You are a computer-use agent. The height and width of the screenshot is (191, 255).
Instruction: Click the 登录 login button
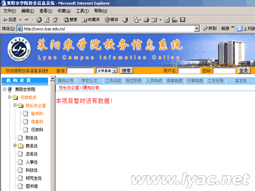[x=244, y=71]
